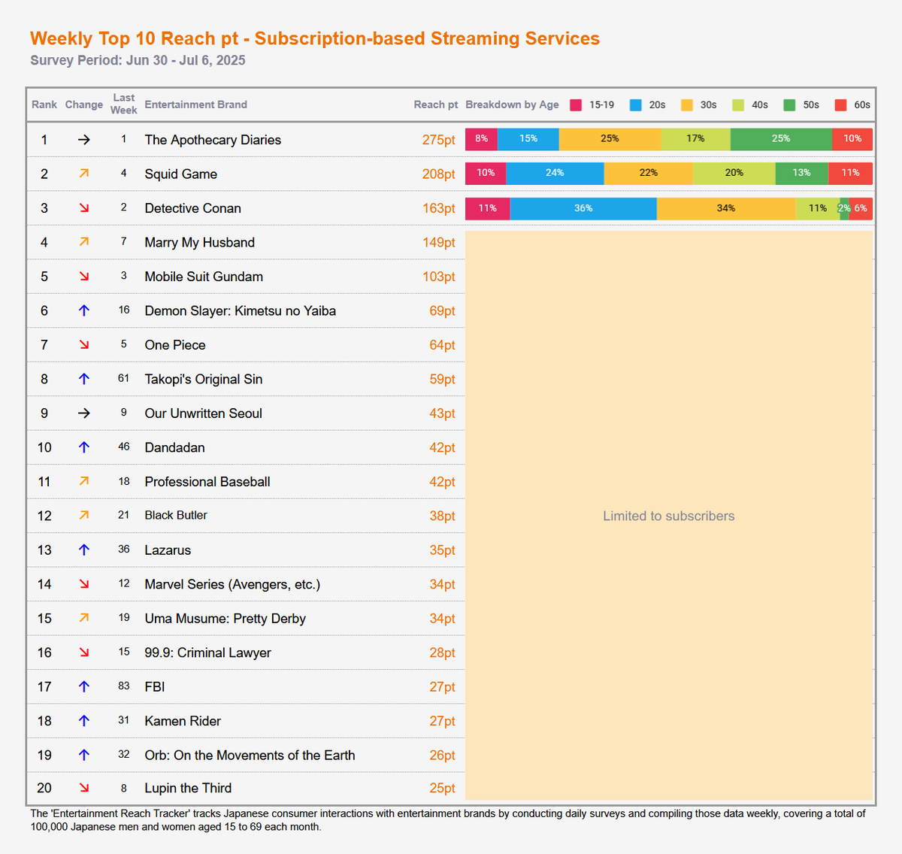Click the unchanged arrow for Our Unwritten Seoul
The width and height of the screenshot is (902, 854).
click(84, 413)
